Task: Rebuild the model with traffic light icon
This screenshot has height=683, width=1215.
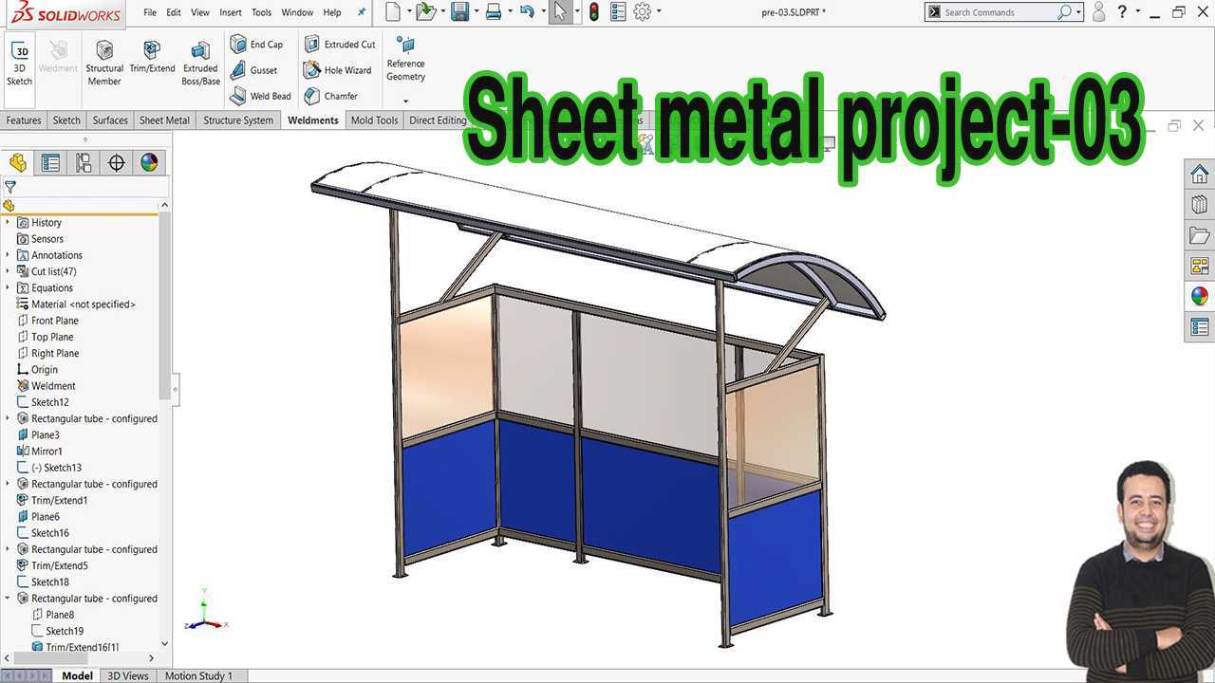Action: point(593,12)
